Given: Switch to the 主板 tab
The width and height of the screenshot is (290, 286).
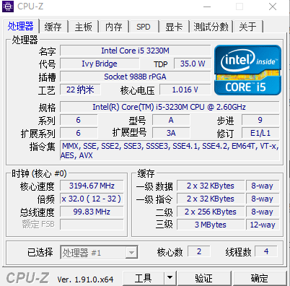Looking at the screenshot, I should tap(84, 27).
